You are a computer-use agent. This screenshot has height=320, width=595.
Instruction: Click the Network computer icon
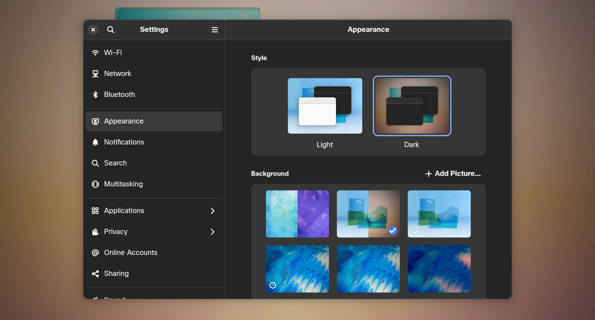tap(95, 74)
